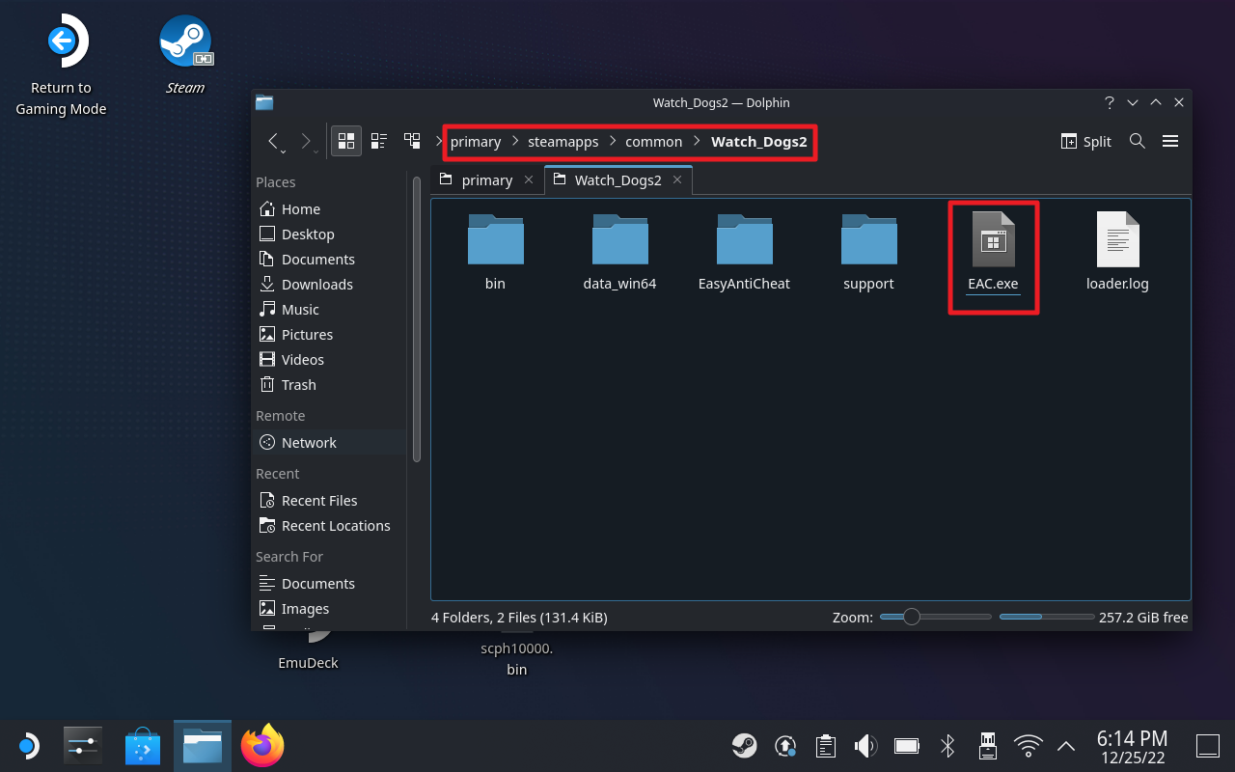Toggle Split view in Dolphin

[x=1086, y=141]
